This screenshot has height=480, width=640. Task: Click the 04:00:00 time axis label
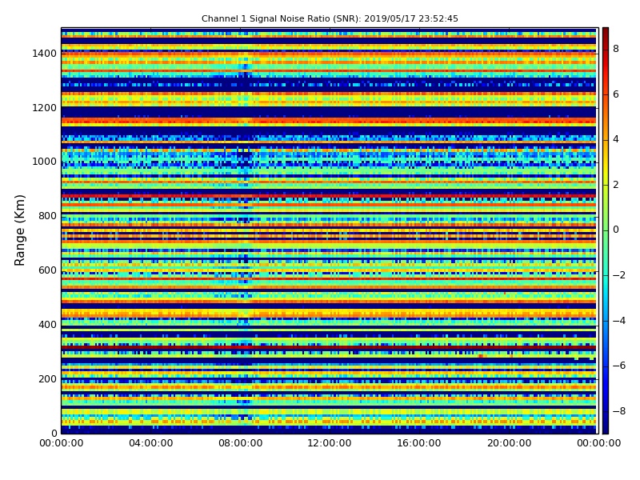pos(151,443)
